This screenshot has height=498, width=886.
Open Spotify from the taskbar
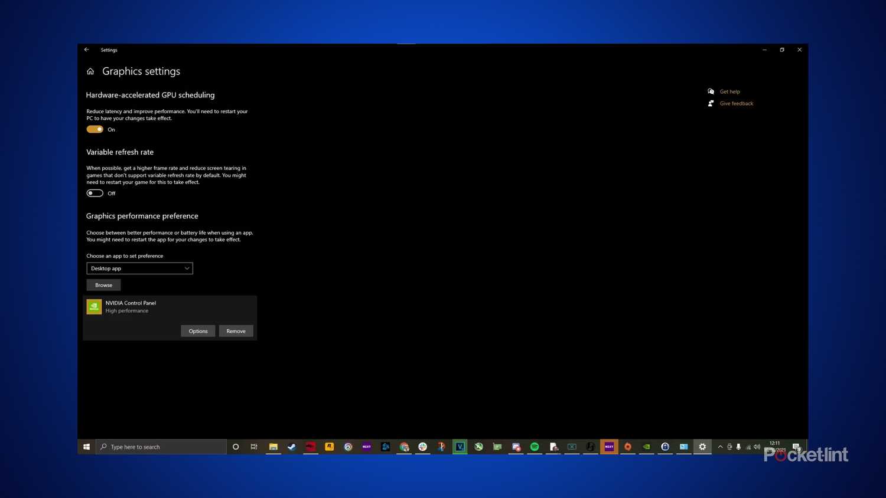click(535, 447)
